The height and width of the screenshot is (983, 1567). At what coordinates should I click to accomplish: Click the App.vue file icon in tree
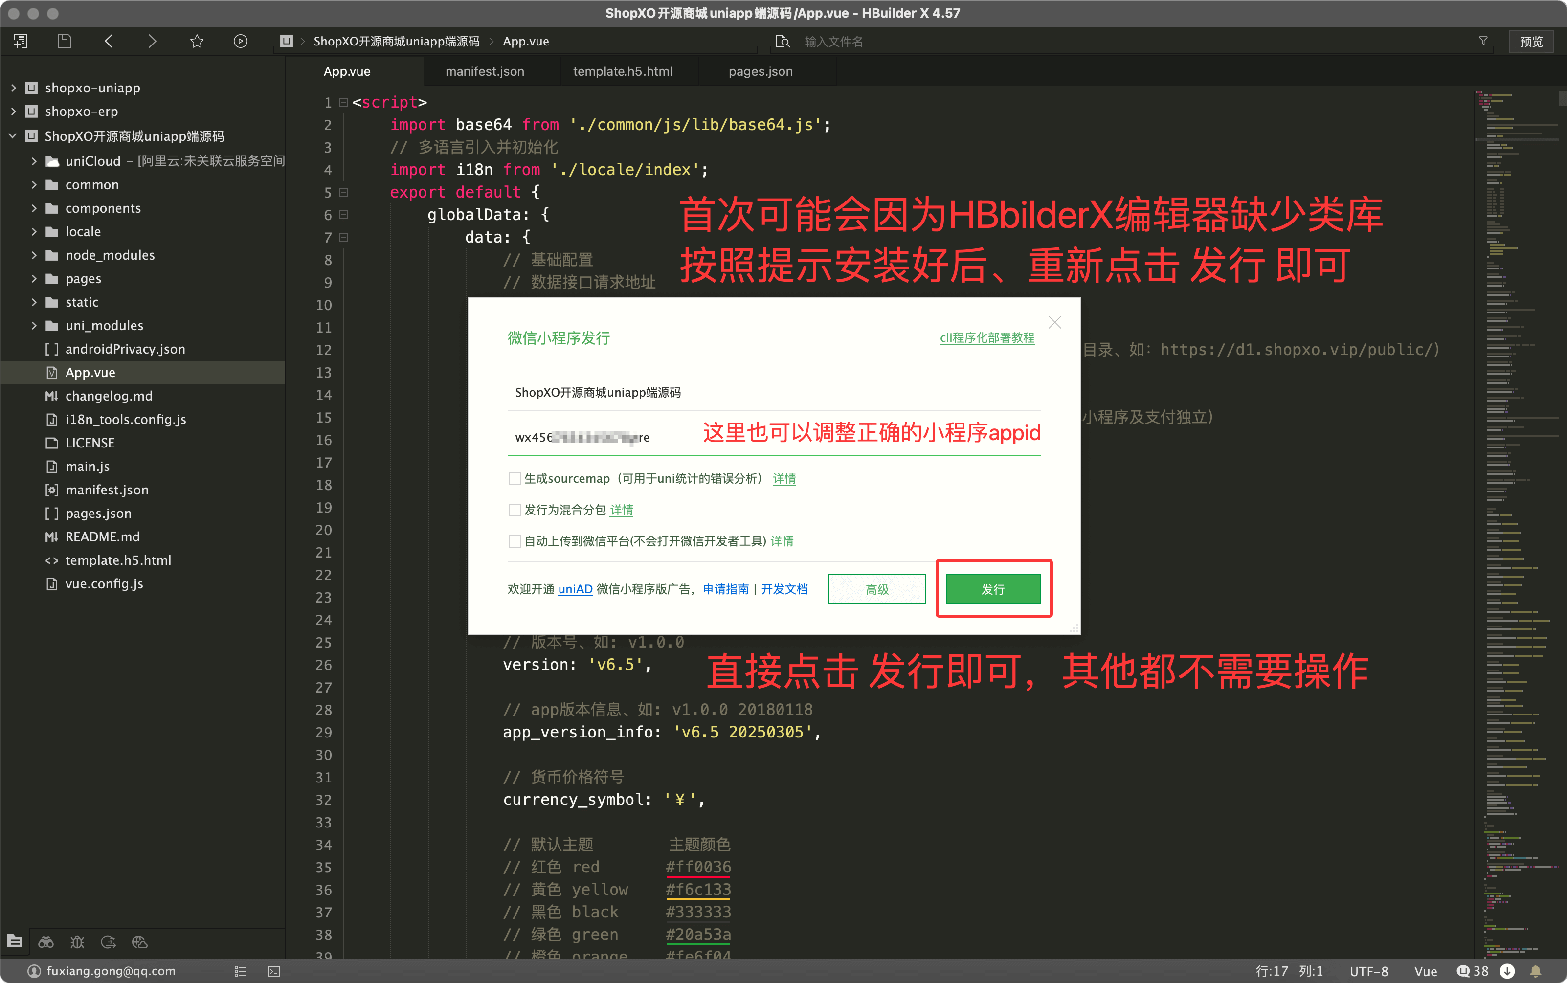pyautogui.click(x=52, y=373)
